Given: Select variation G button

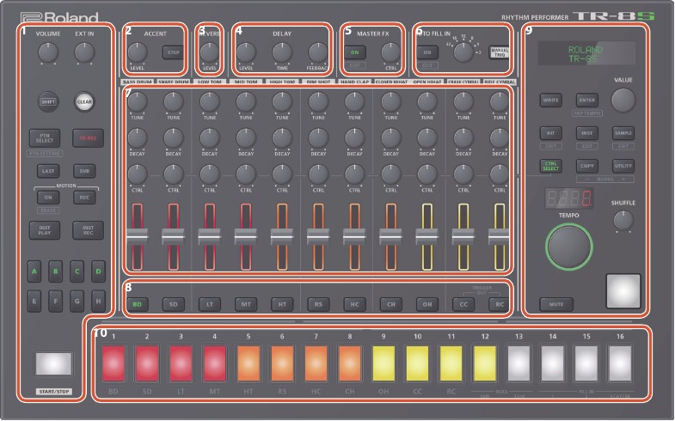Looking at the screenshot, I should pos(77,301).
